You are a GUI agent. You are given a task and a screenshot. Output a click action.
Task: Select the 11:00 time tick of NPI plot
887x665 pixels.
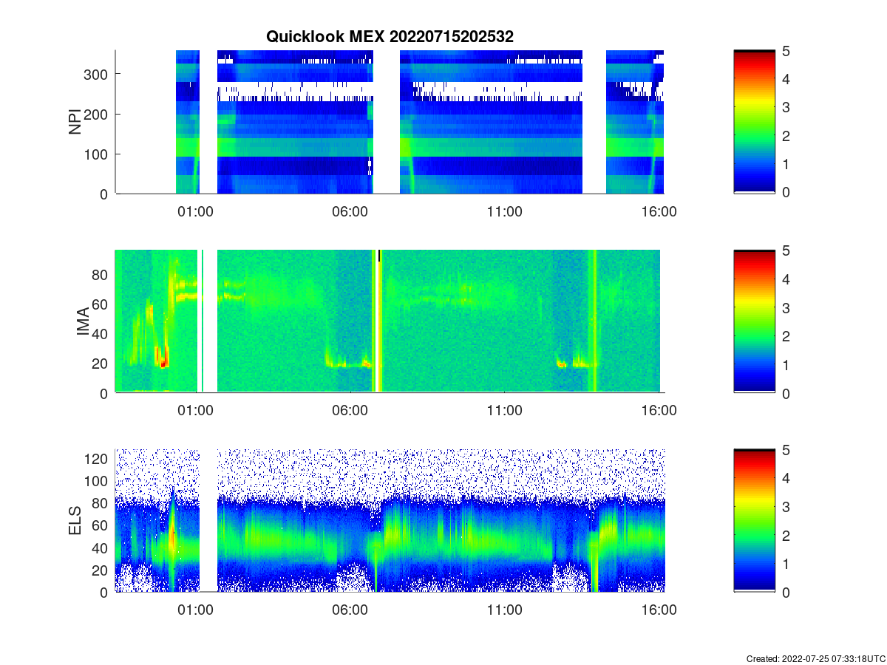[x=505, y=211]
